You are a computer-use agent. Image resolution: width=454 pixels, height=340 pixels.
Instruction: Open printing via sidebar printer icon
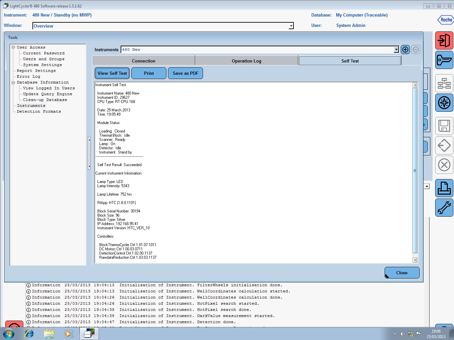[x=444, y=188]
